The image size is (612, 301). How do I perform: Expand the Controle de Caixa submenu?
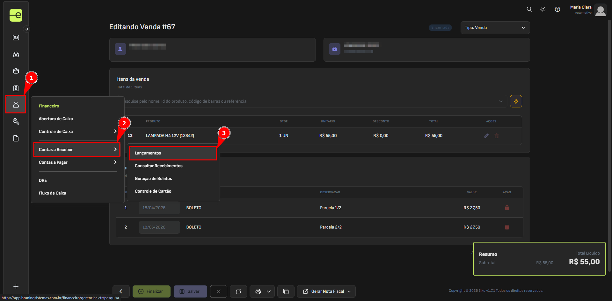pos(77,132)
